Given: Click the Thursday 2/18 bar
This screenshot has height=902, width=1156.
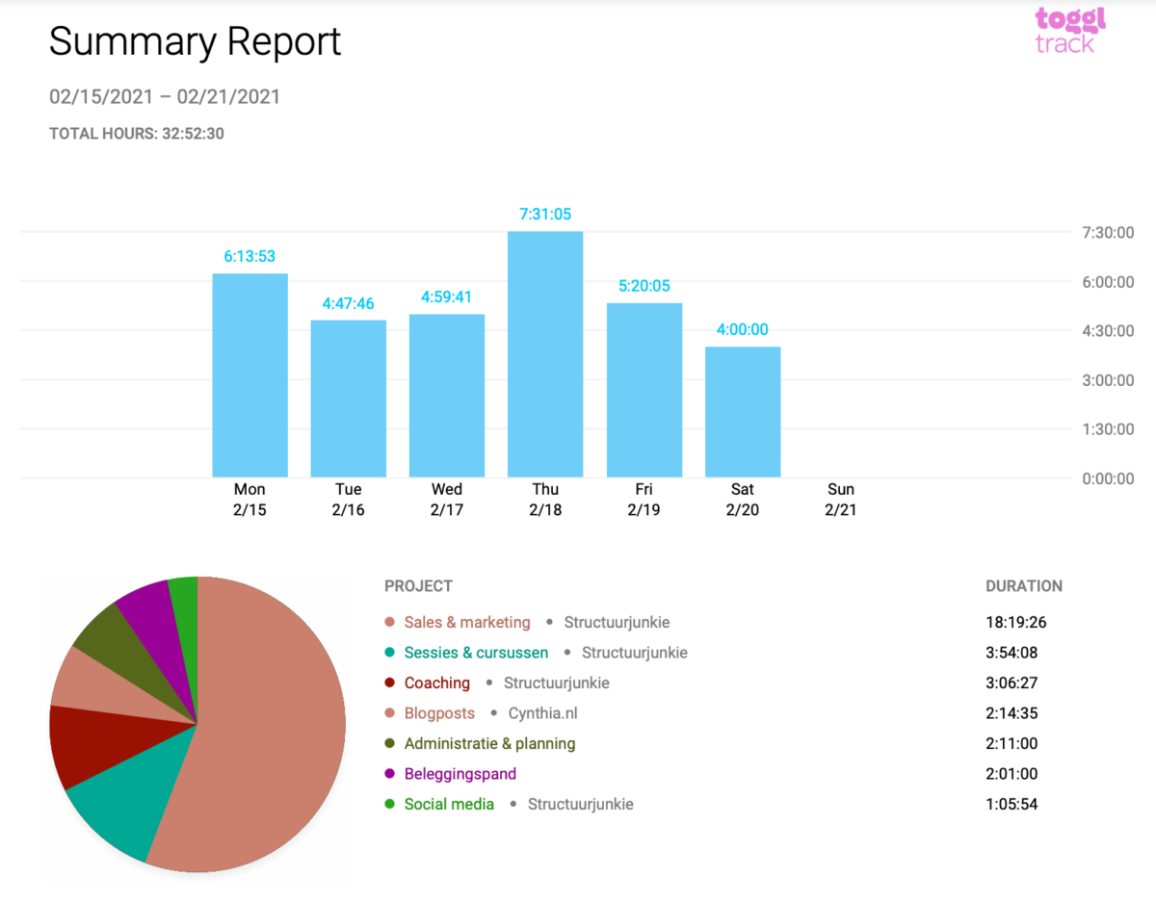Looking at the screenshot, I should point(545,354).
